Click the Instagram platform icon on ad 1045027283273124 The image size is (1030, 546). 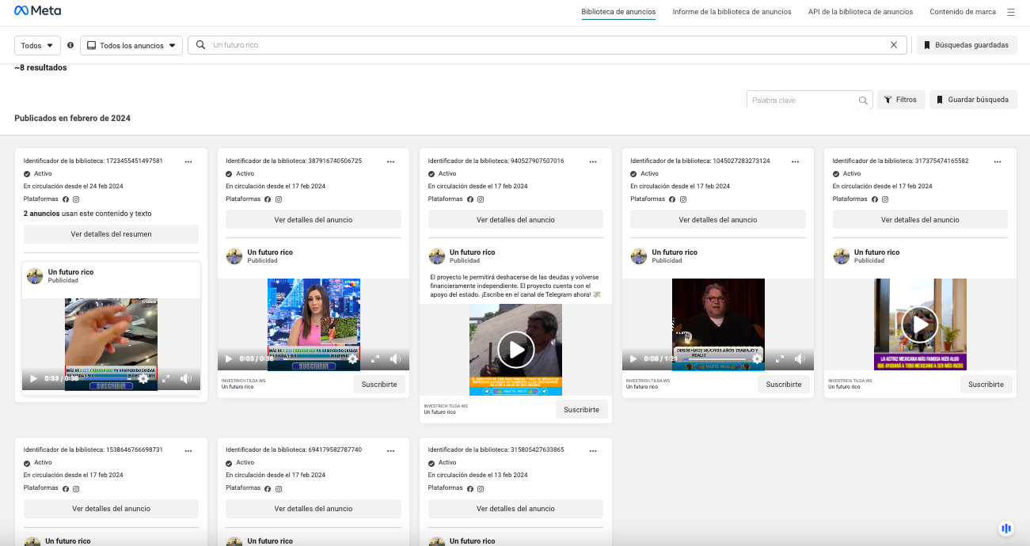(x=683, y=199)
